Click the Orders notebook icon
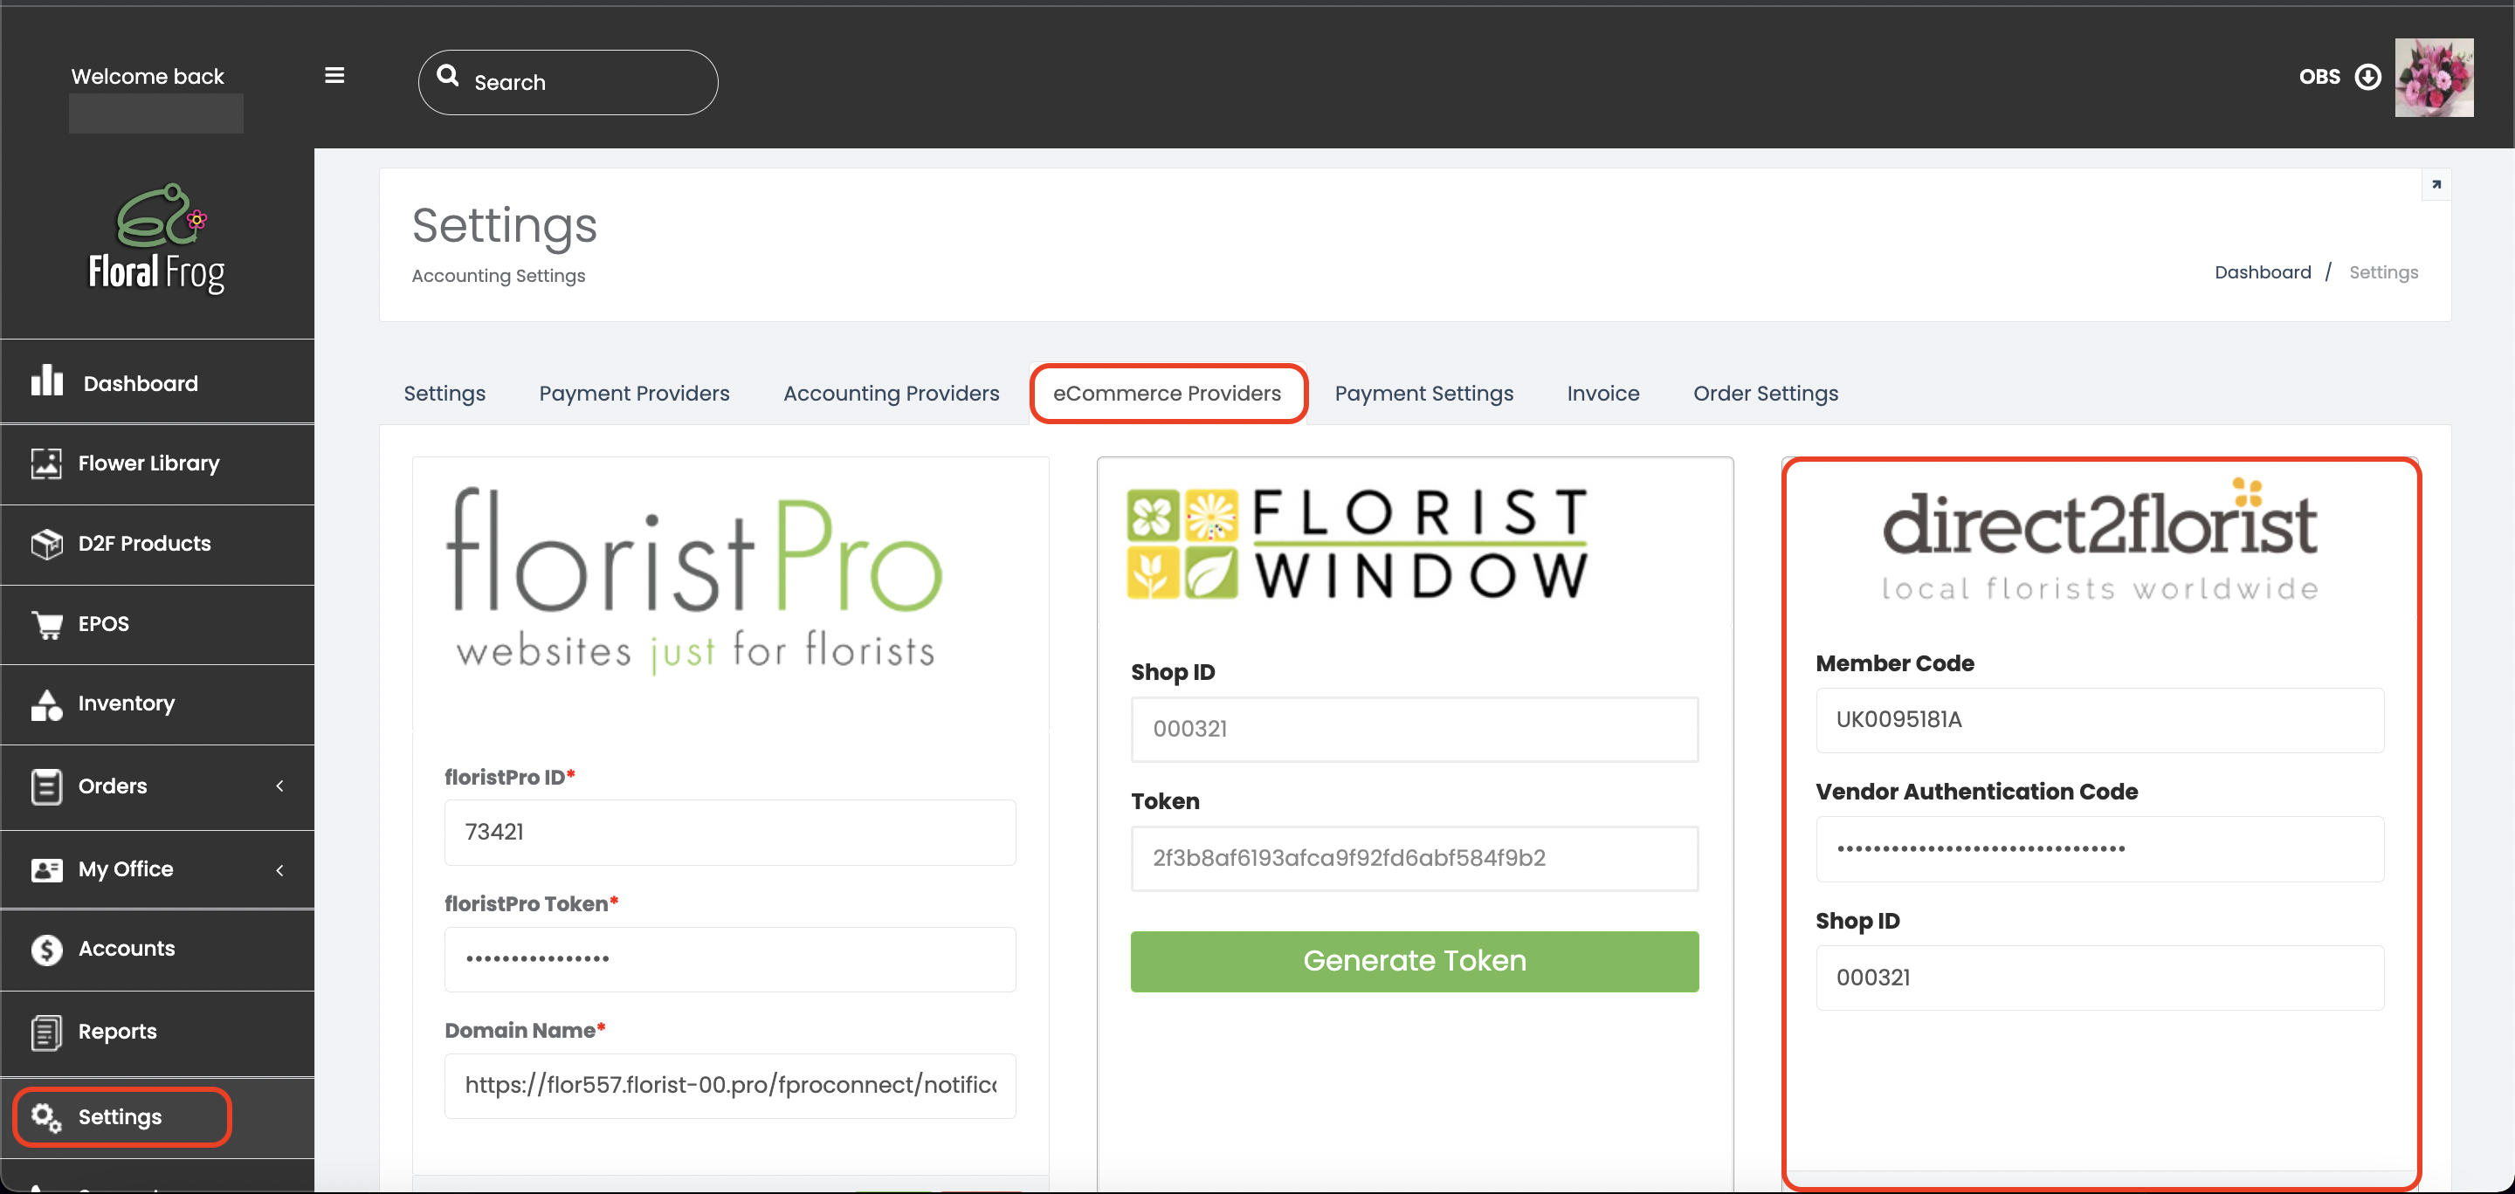Viewport: 2515px width, 1194px height. tap(47, 786)
